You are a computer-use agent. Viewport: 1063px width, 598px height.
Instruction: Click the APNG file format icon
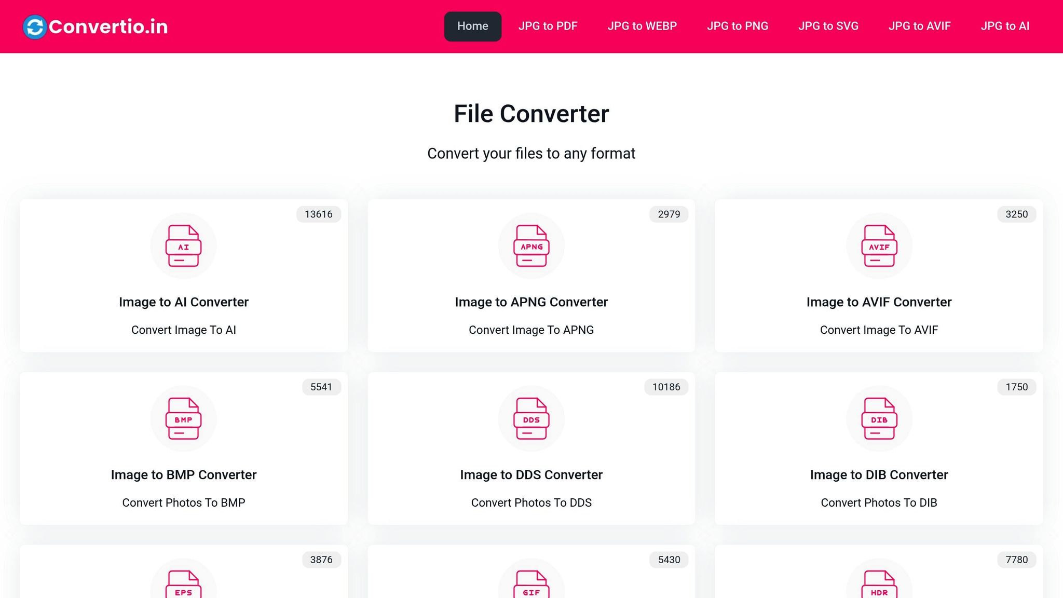[x=531, y=246]
